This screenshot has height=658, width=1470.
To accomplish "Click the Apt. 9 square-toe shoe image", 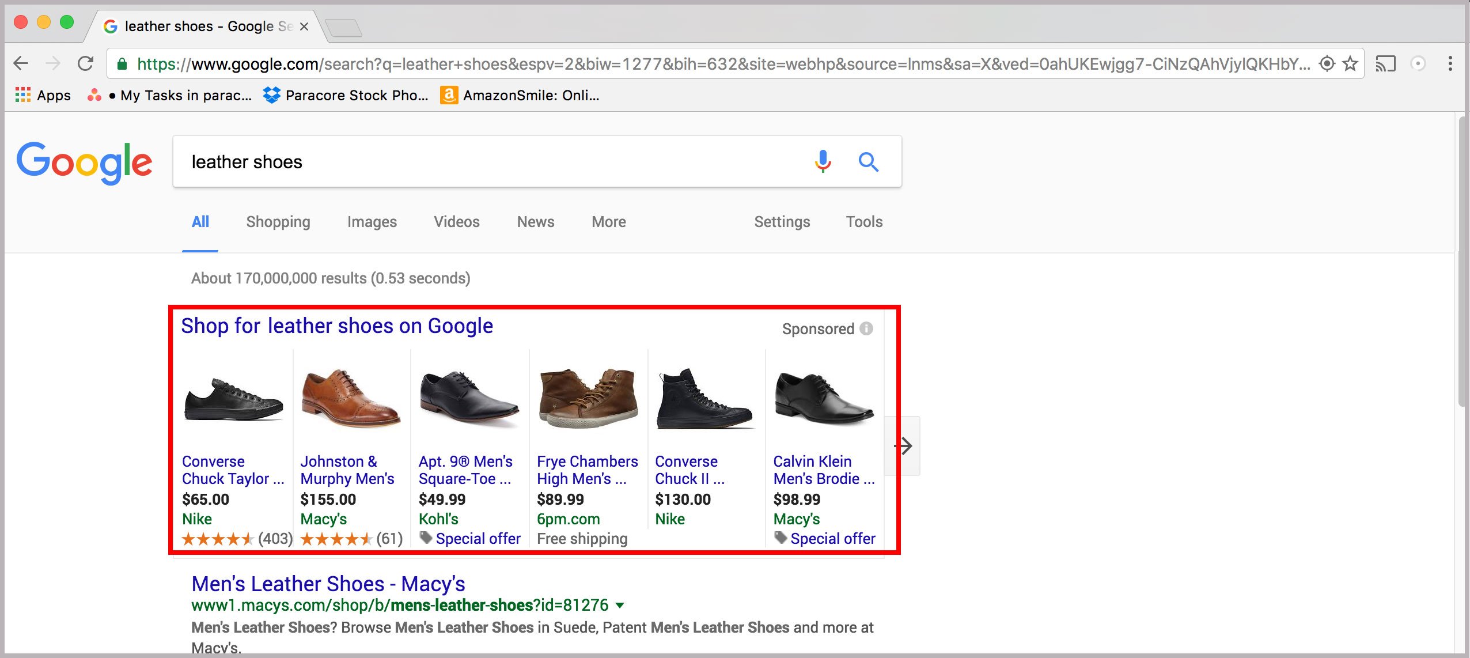I will 469,399.
